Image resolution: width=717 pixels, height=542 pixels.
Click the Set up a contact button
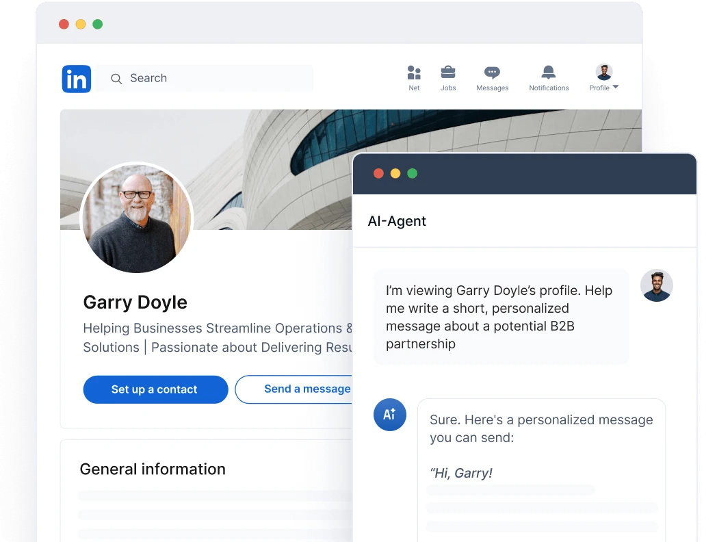pyautogui.click(x=155, y=389)
